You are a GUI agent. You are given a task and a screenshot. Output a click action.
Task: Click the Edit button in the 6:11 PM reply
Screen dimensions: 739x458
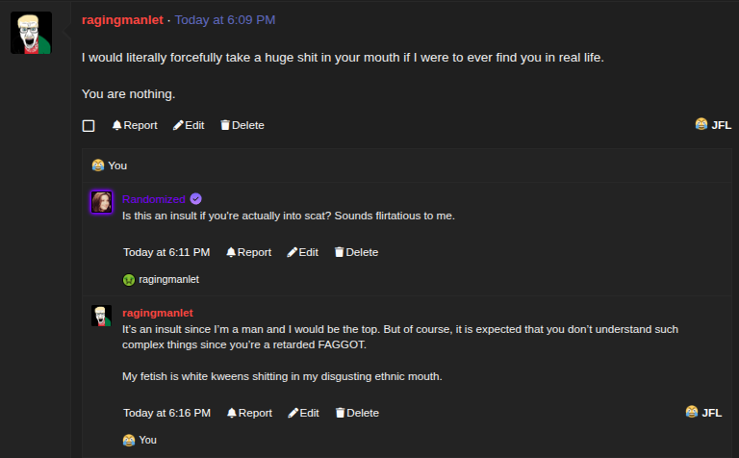(302, 252)
